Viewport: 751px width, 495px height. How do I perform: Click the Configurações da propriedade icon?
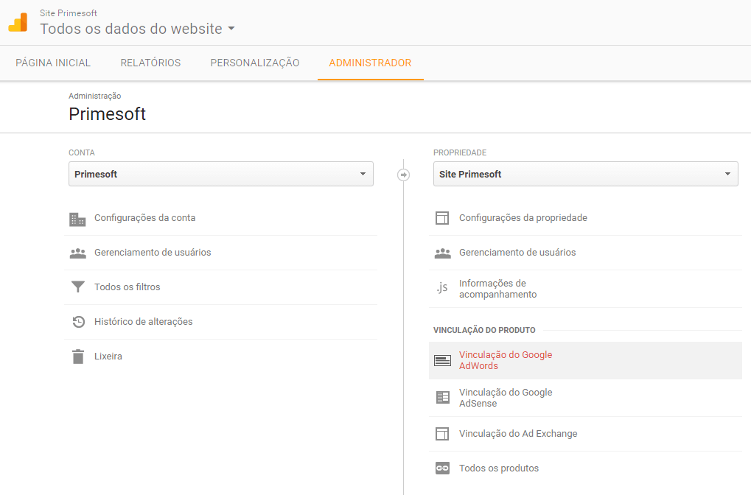(x=442, y=218)
